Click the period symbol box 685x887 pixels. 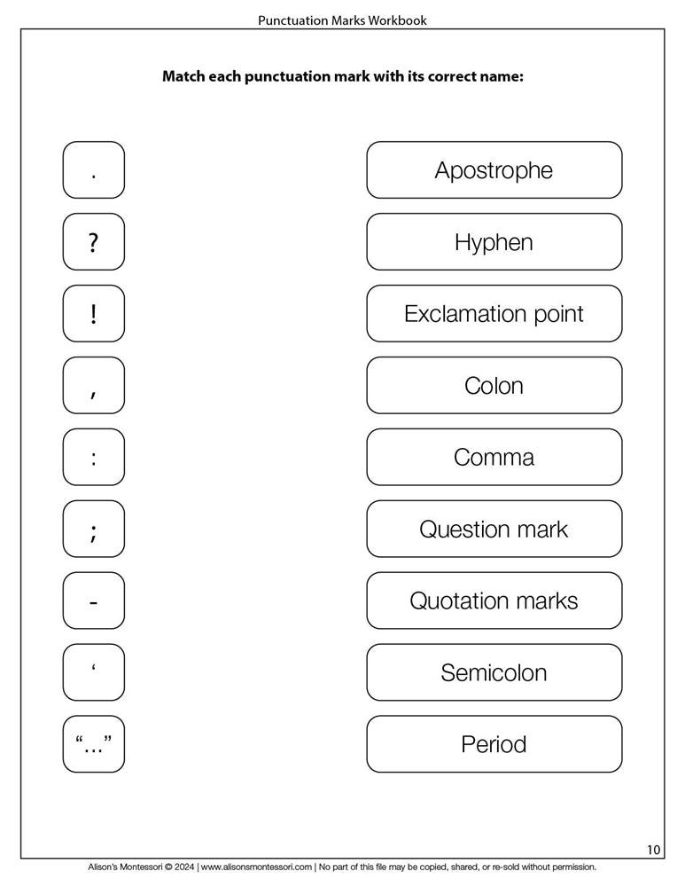pyautogui.click(x=93, y=170)
